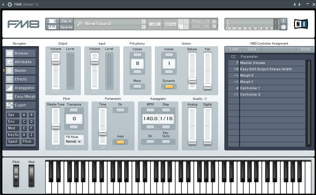The image size is (316, 195).
Task: Open the Effects page in Navigator
Action: (21, 80)
